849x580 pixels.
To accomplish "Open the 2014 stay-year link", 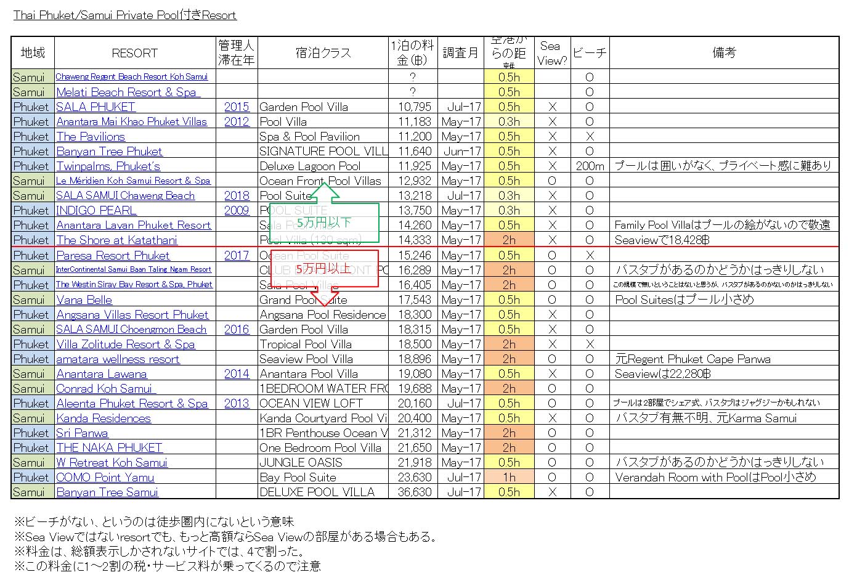I will (237, 374).
